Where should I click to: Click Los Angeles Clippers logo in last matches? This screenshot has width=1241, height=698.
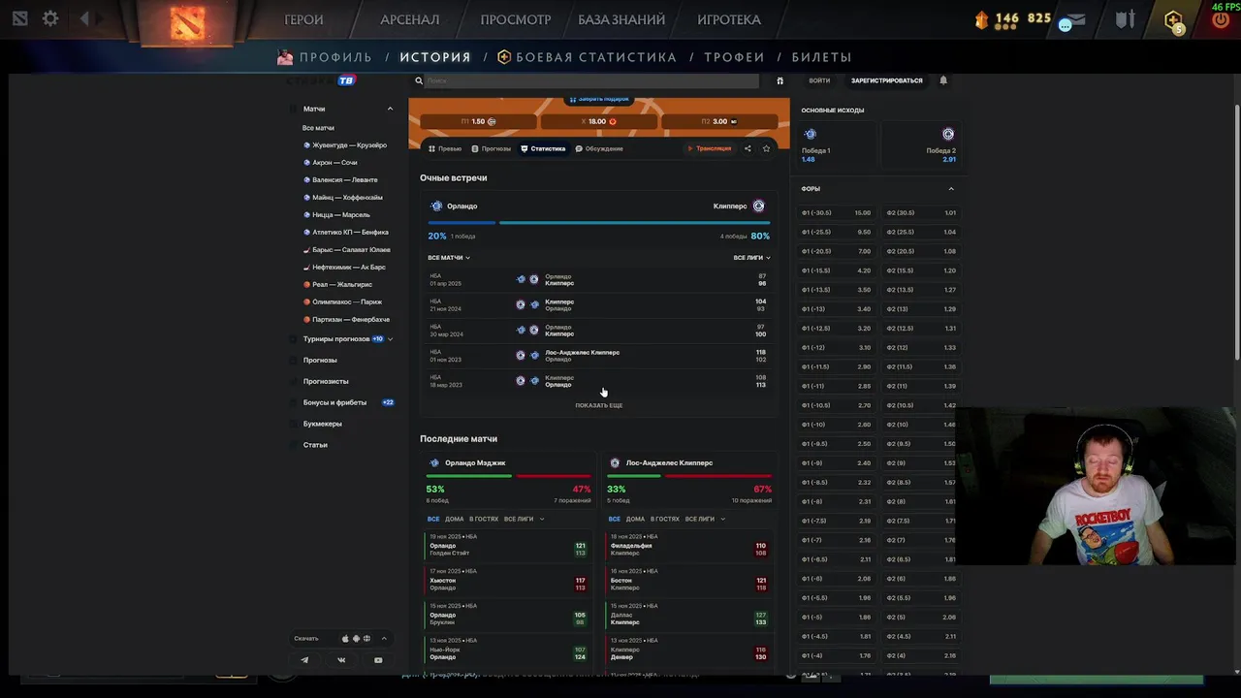pyautogui.click(x=615, y=463)
